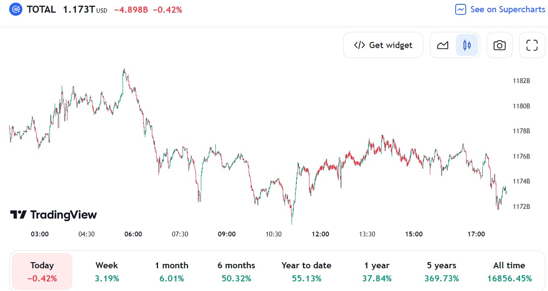Switch to 1 month range
The image size is (548, 291).
(x=172, y=271)
